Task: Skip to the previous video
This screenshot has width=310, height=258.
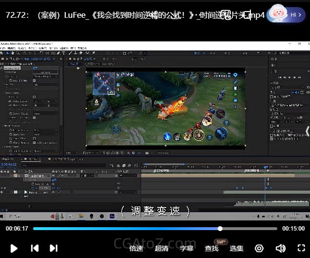Action: tap(35, 248)
